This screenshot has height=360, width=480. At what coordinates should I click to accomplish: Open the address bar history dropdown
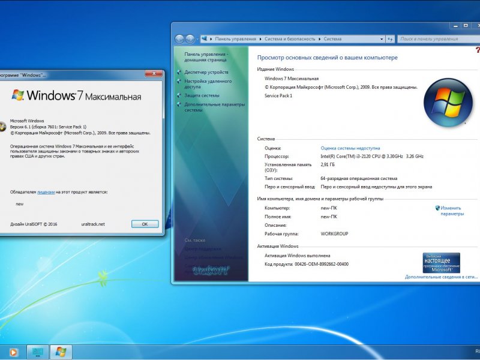pyautogui.click(x=382, y=39)
